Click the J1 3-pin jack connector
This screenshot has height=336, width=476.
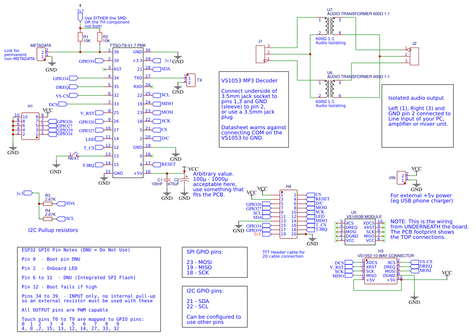(x=260, y=54)
